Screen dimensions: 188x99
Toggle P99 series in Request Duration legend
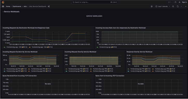click(40, 71)
